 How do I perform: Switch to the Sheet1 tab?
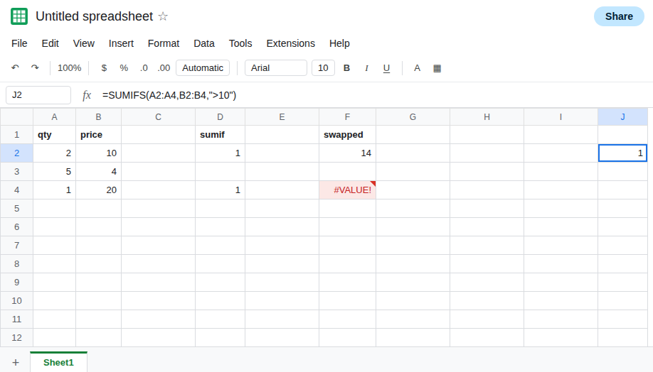[58, 363]
